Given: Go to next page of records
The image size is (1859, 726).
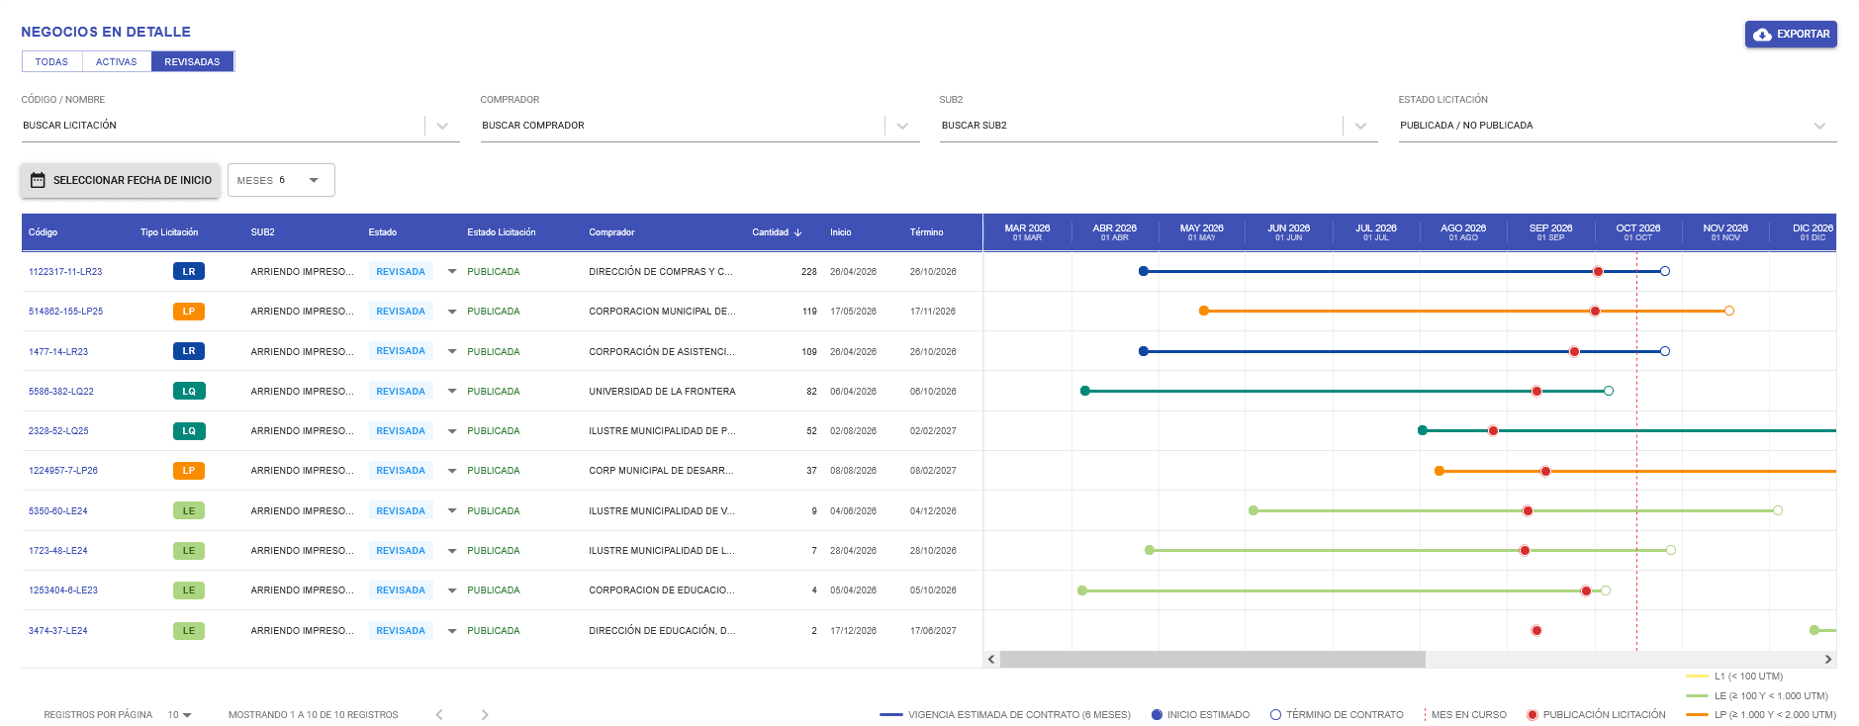Looking at the screenshot, I should (x=485, y=714).
